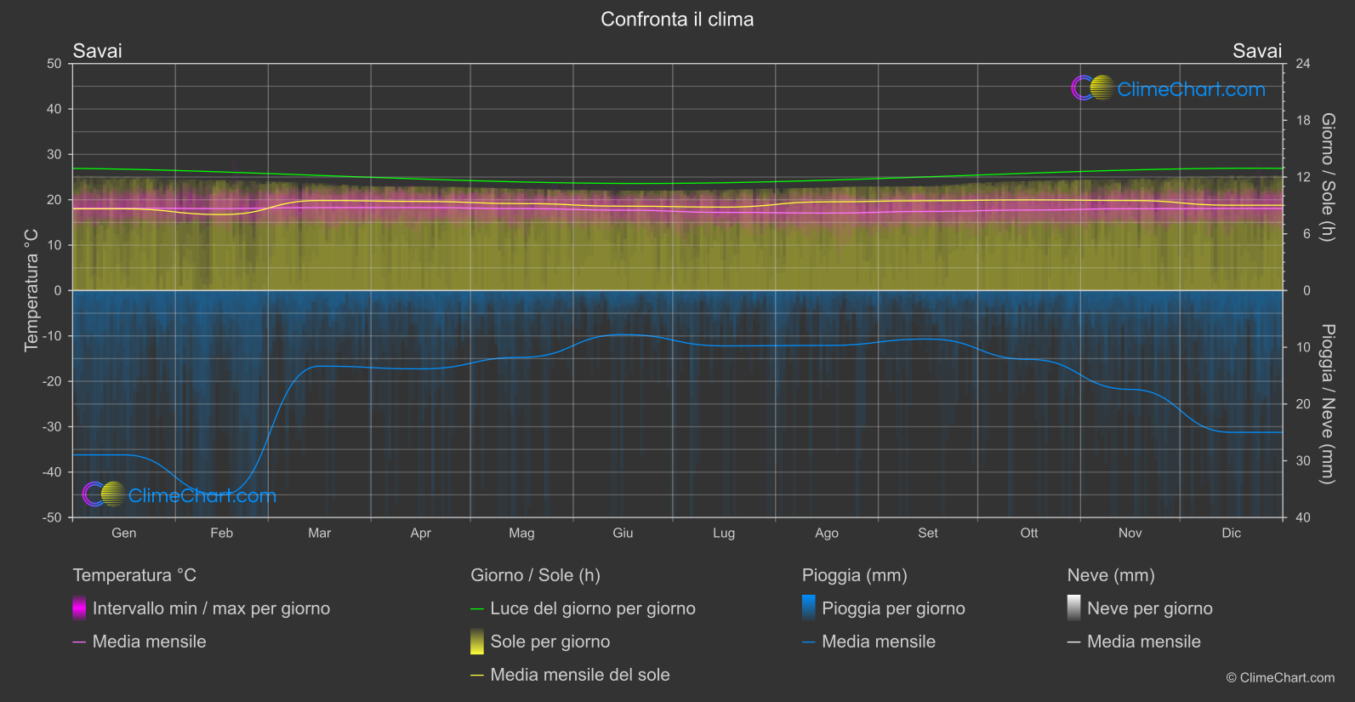Toggle 'Intervallo min / max per giorno' legend entry

pos(211,608)
